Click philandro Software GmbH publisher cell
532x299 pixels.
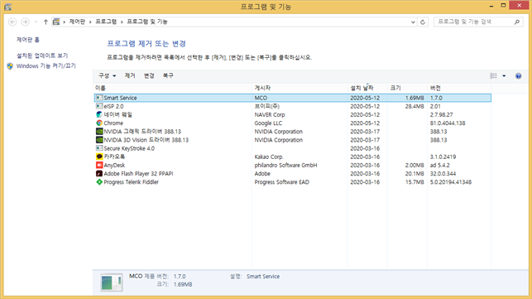[x=285, y=165]
